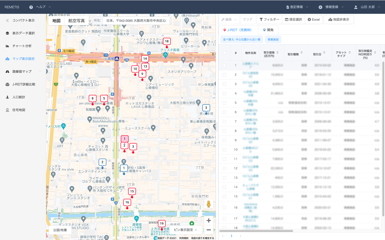This screenshot has height=240, width=385.
Task: Select red map pin number 16
Action: (127, 202)
